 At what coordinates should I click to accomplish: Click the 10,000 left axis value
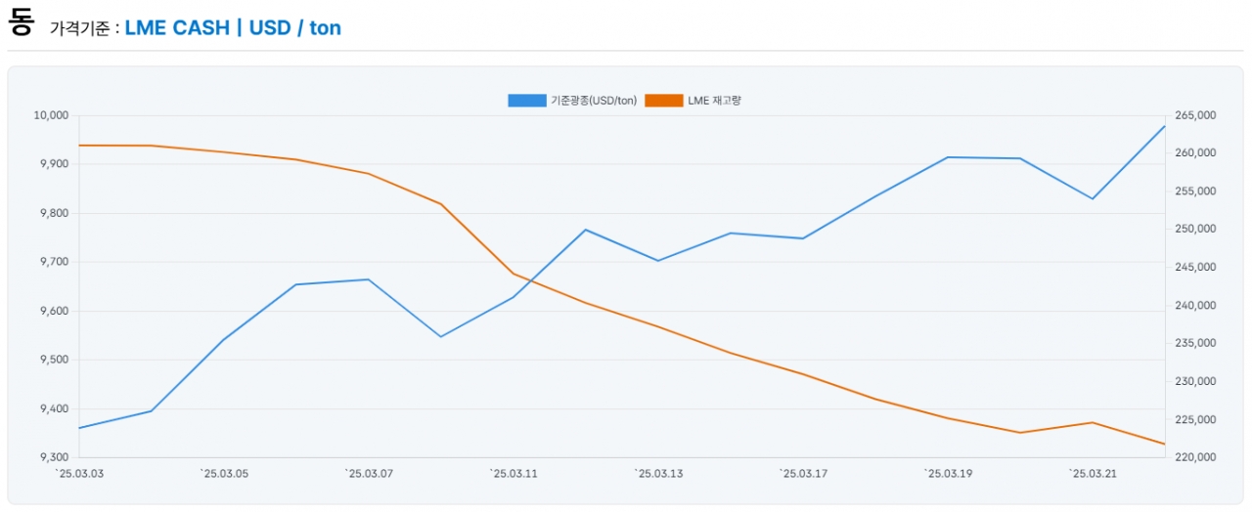coord(51,115)
